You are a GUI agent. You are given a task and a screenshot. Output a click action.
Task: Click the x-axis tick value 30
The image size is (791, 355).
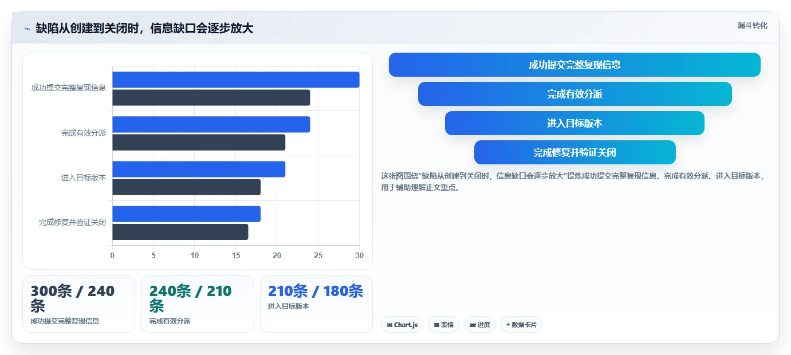pyautogui.click(x=360, y=255)
